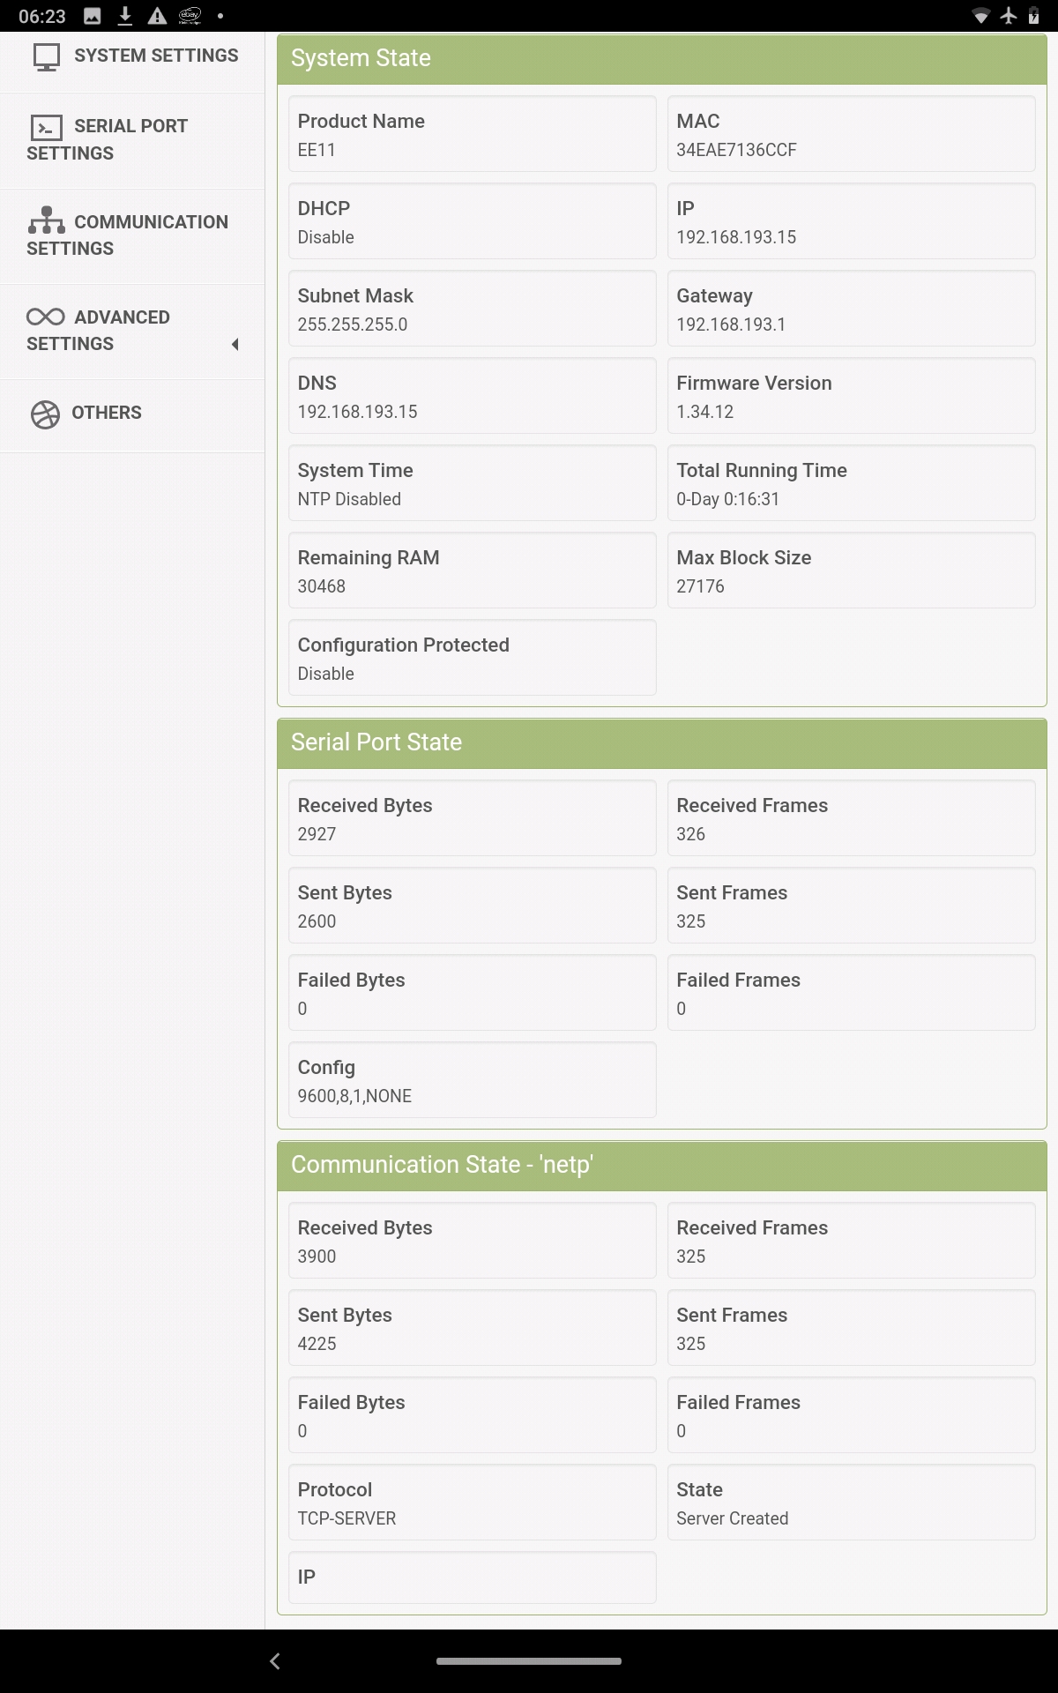Click the Firmware Version field
The width and height of the screenshot is (1058, 1693).
tap(851, 396)
